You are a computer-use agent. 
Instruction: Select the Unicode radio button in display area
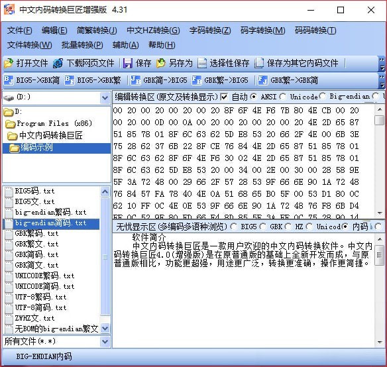pos(309,226)
